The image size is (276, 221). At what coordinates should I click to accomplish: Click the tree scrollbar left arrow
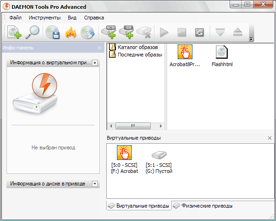(111, 126)
